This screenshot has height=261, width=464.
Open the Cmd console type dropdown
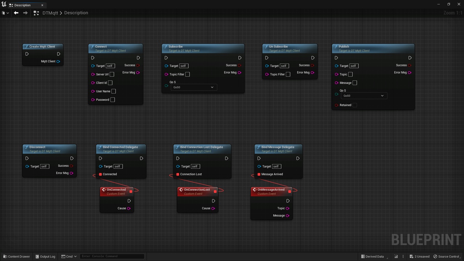(69, 256)
